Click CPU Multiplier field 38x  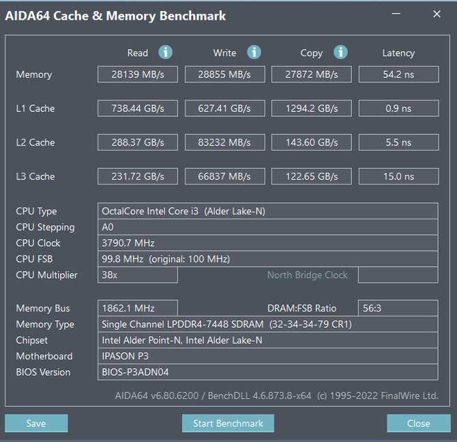coord(138,275)
